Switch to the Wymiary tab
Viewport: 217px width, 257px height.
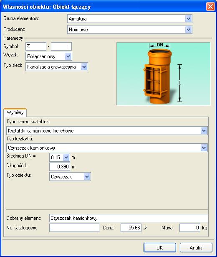pos(15,112)
